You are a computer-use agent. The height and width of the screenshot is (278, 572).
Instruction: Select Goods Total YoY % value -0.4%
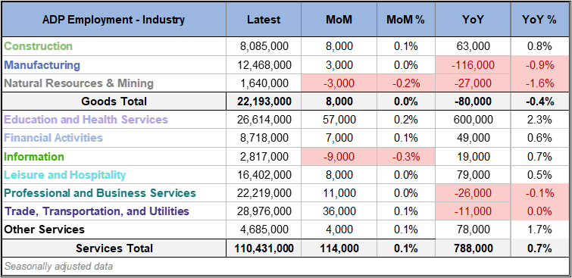pos(539,102)
